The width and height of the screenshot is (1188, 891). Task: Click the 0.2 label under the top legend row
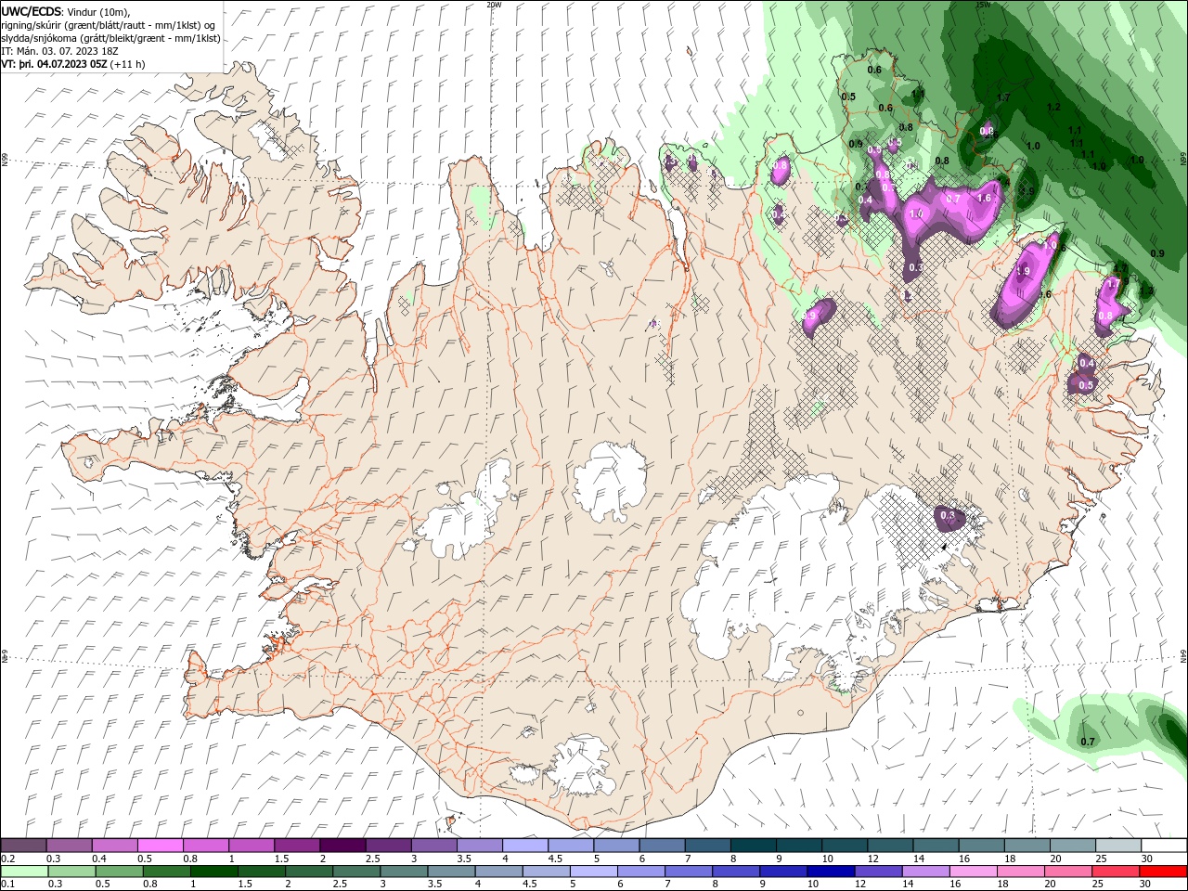pyautogui.click(x=7, y=859)
